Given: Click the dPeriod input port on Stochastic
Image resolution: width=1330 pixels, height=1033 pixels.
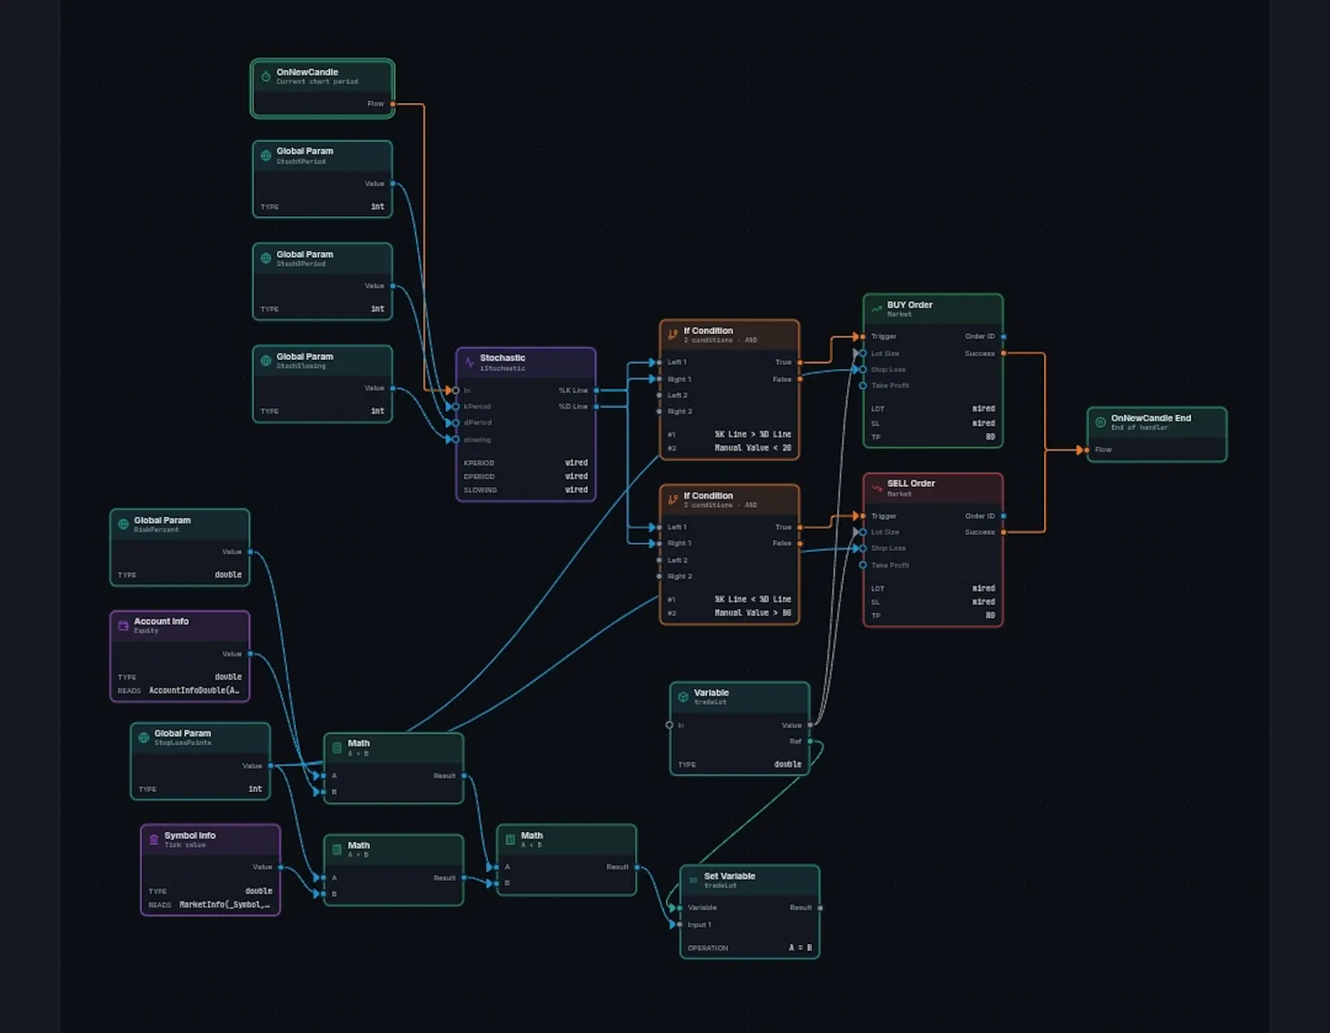Looking at the screenshot, I should coord(456,423).
